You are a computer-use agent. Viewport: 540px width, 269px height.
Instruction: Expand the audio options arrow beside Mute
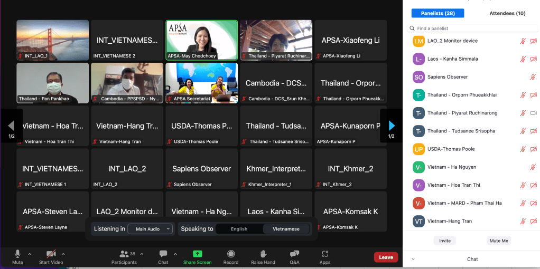pos(30,254)
